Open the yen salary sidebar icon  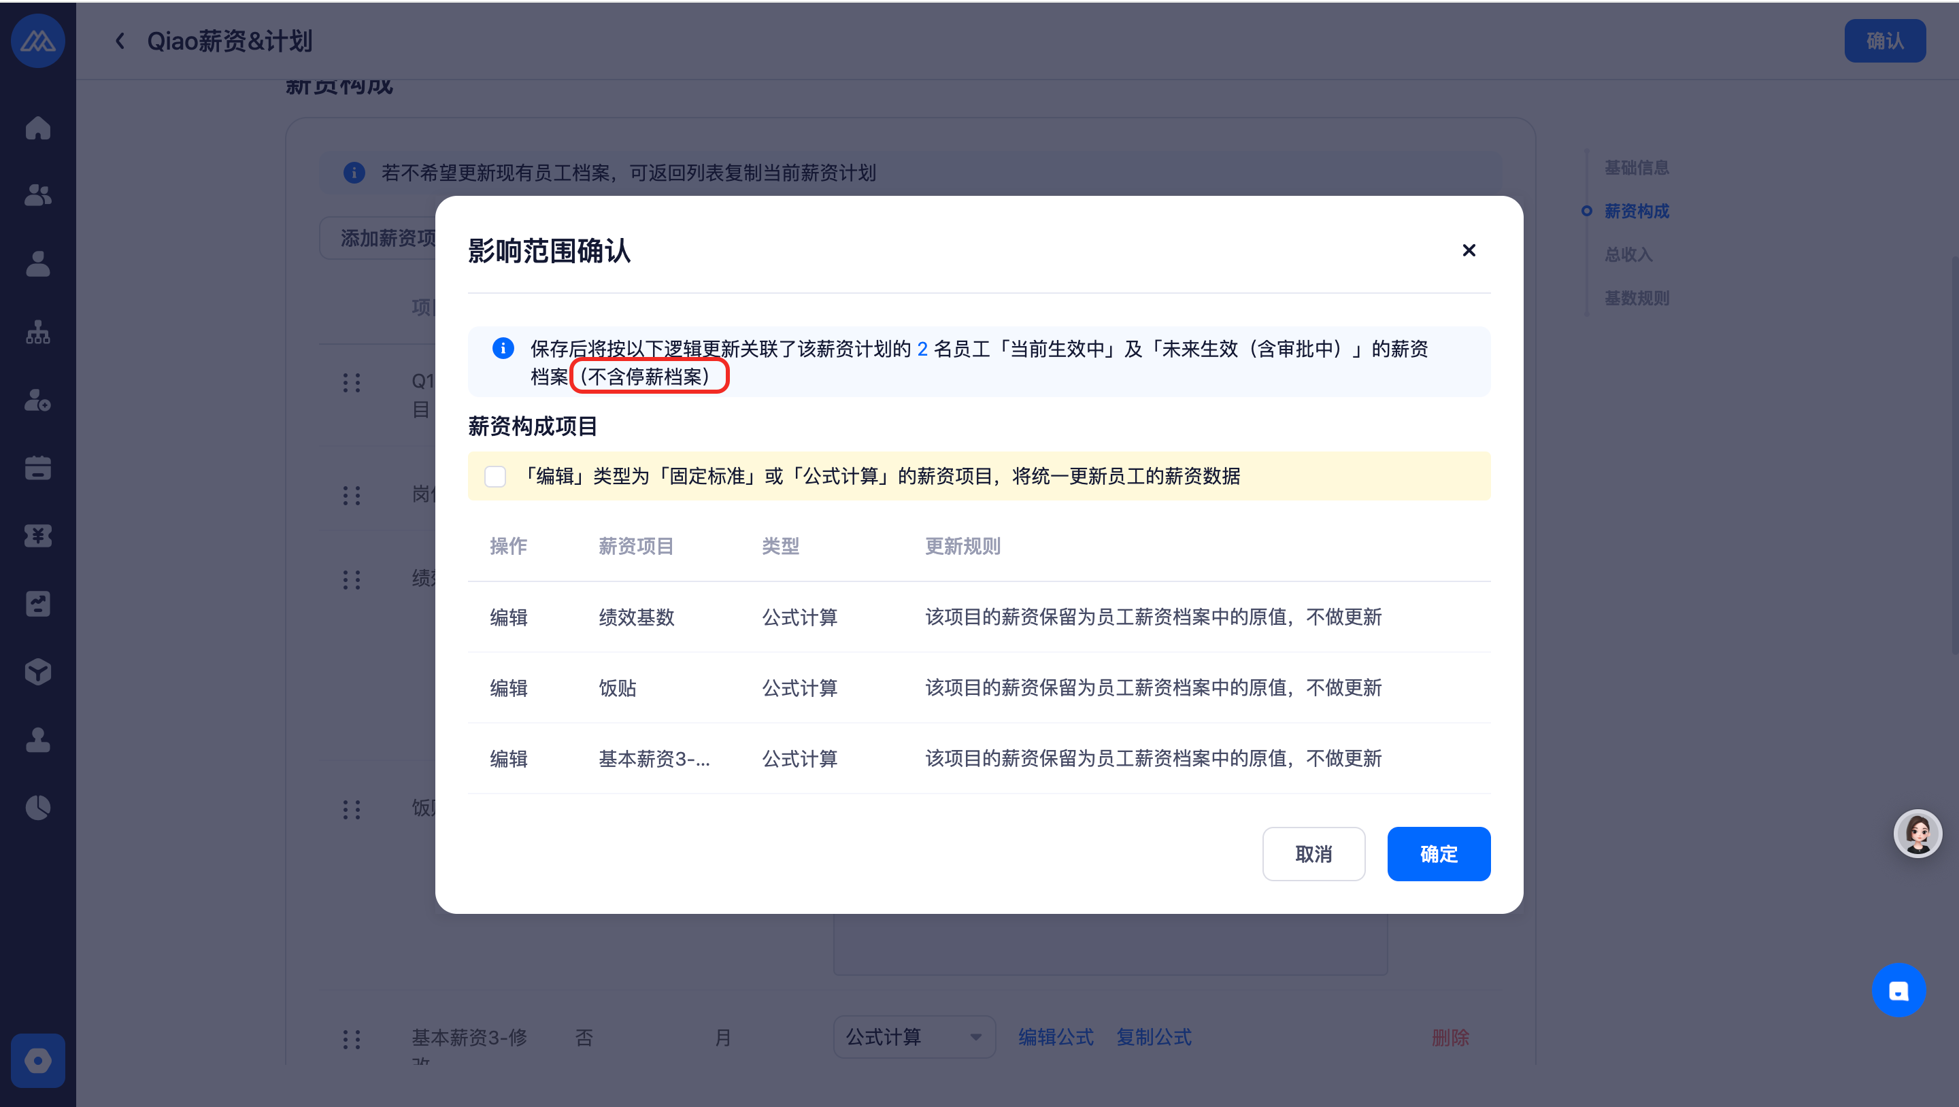(x=37, y=535)
